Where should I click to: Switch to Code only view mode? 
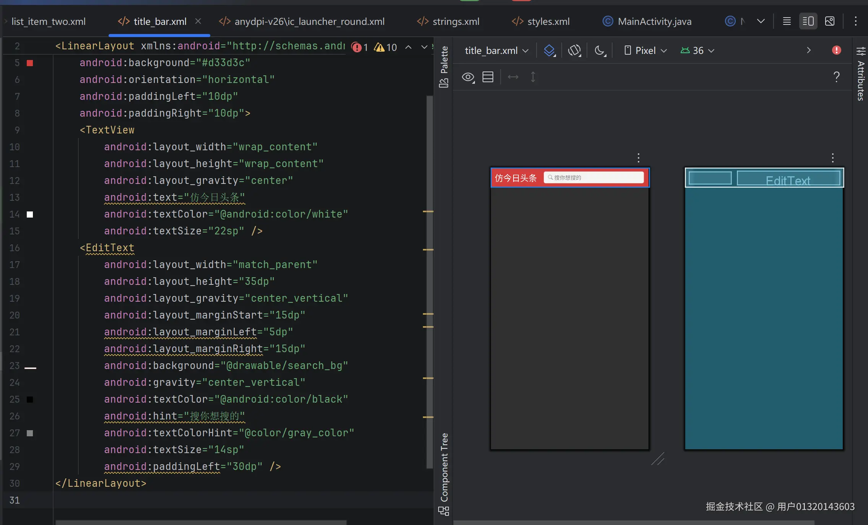pyautogui.click(x=787, y=21)
